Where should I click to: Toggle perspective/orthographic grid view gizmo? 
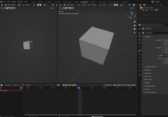[x=135, y=33]
